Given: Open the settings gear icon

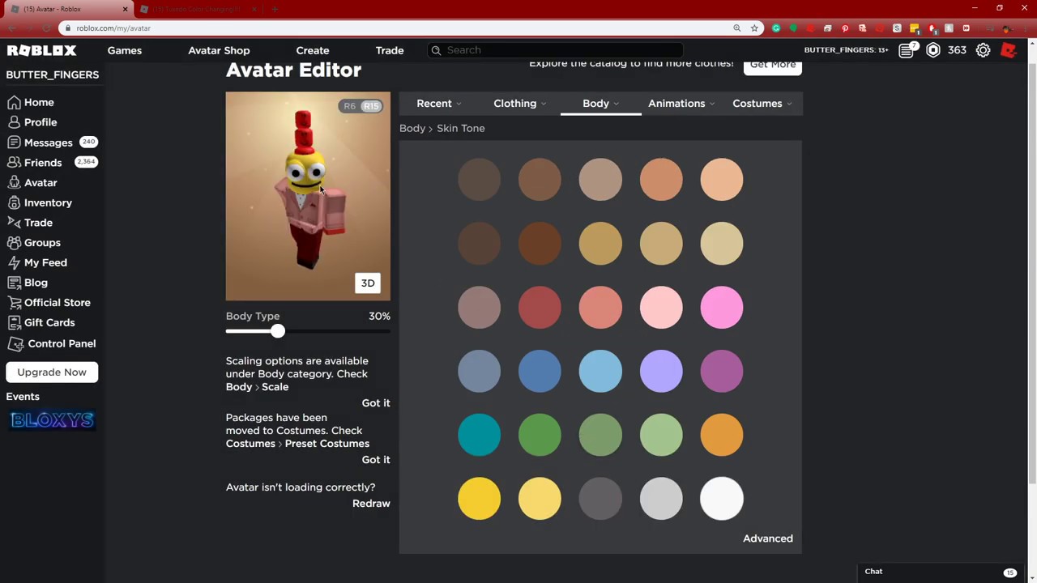Looking at the screenshot, I should coord(983,50).
